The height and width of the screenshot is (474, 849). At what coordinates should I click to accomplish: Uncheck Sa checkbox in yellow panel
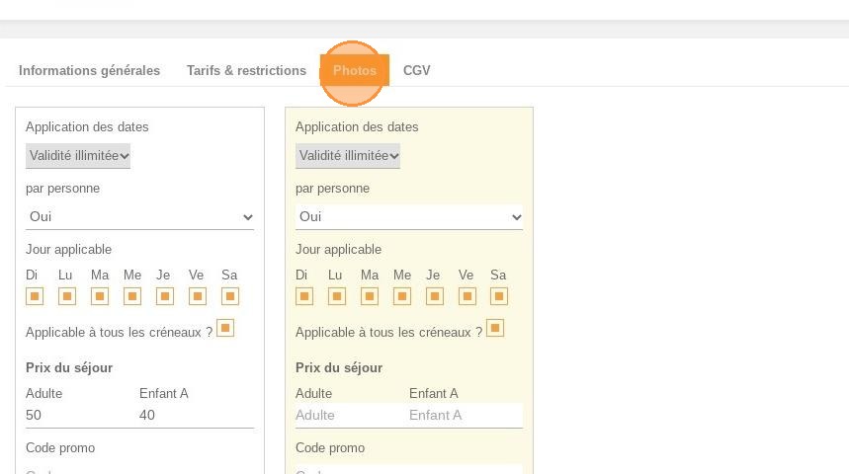pyautogui.click(x=499, y=296)
